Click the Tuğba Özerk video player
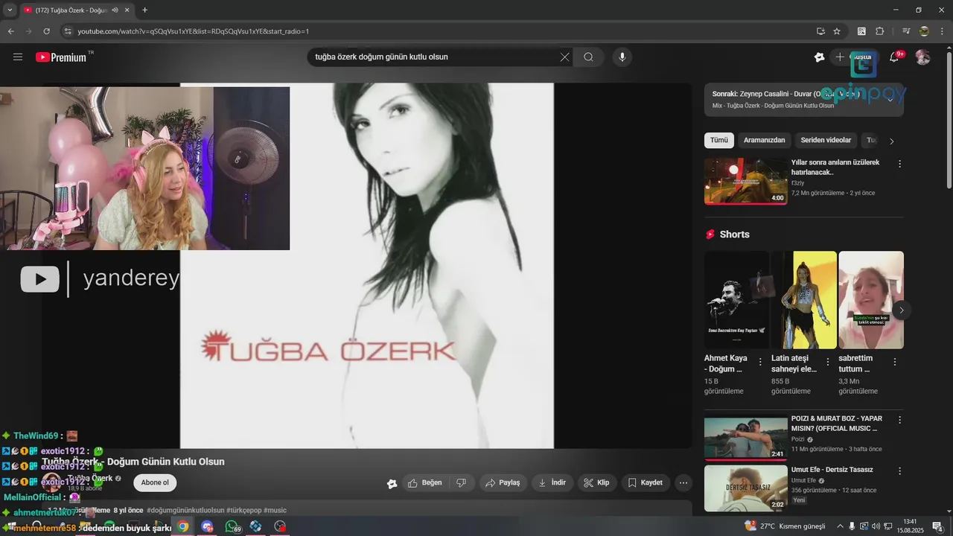The image size is (953, 536). point(366,266)
